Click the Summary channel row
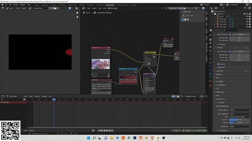The width and height of the screenshot is (252, 141). coord(13,102)
